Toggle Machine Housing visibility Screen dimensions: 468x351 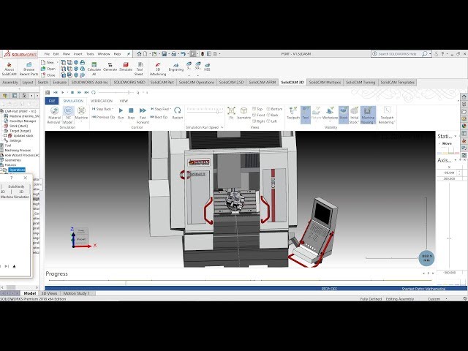point(368,115)
